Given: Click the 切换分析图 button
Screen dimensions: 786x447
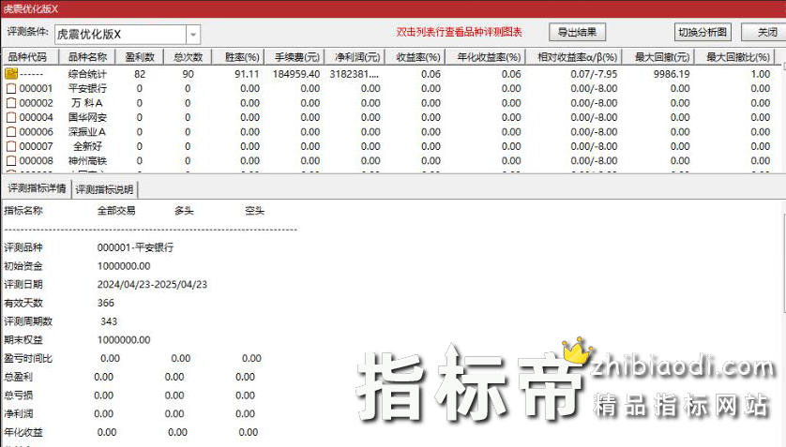Looking at the screenshot, I should 703,33.
